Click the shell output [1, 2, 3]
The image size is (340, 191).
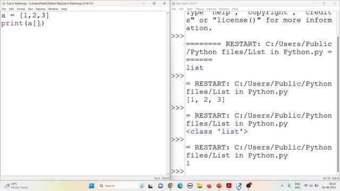(x=206, y=100)
